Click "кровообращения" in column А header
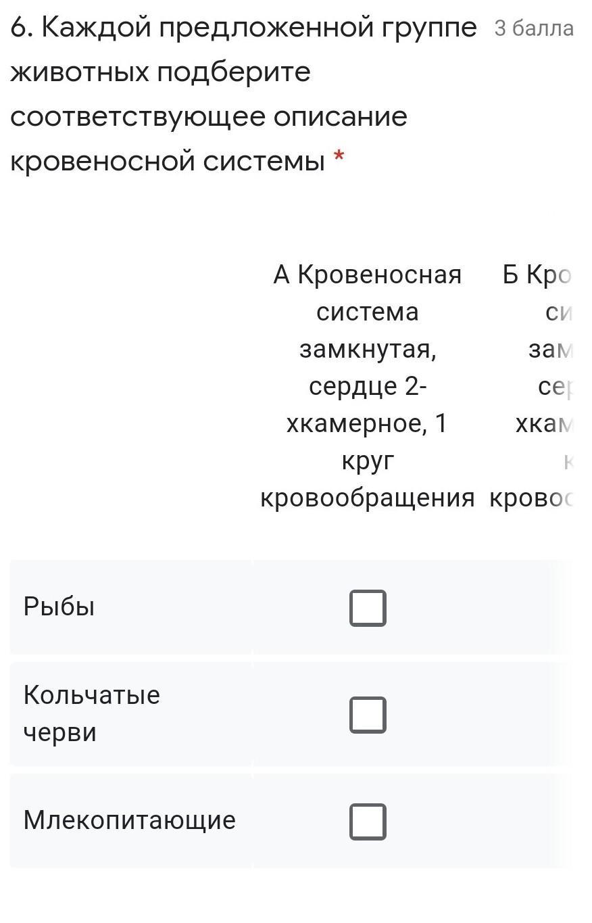 click(368, 498)
